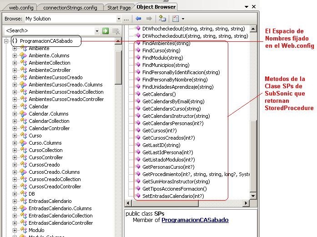
Task: Click the Edit Custom Component Set ellipsis
Action: click(x=126, y=19)
